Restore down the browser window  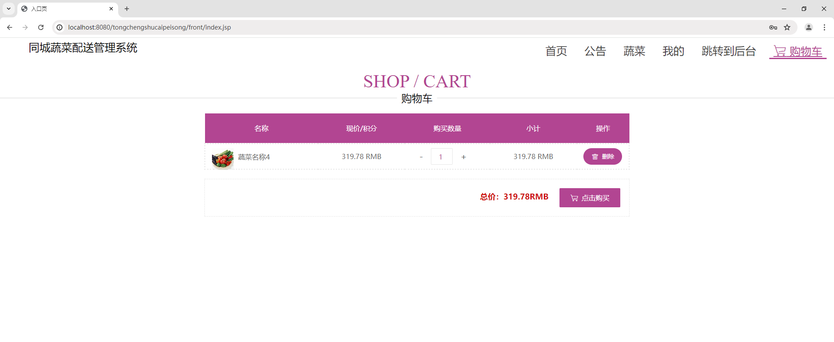(x=804, y=9)
